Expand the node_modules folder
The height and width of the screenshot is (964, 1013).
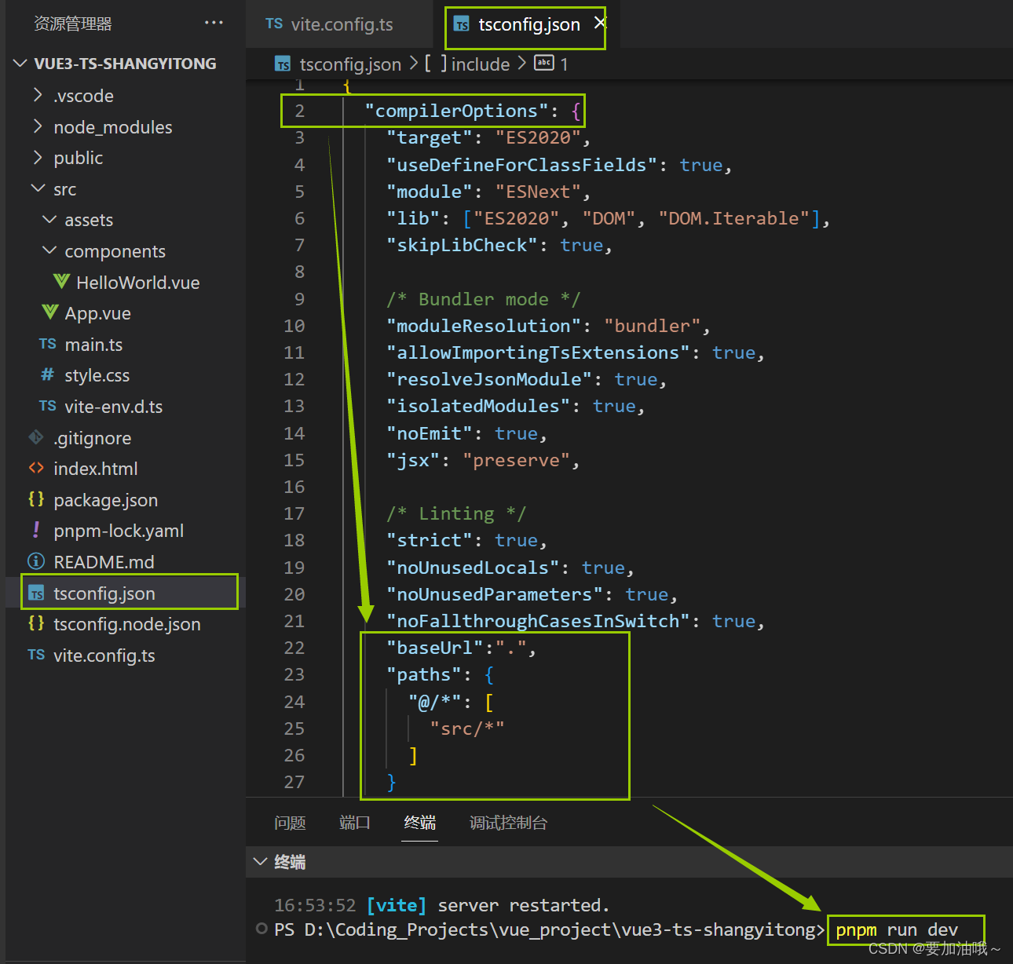tap(38, 126)
